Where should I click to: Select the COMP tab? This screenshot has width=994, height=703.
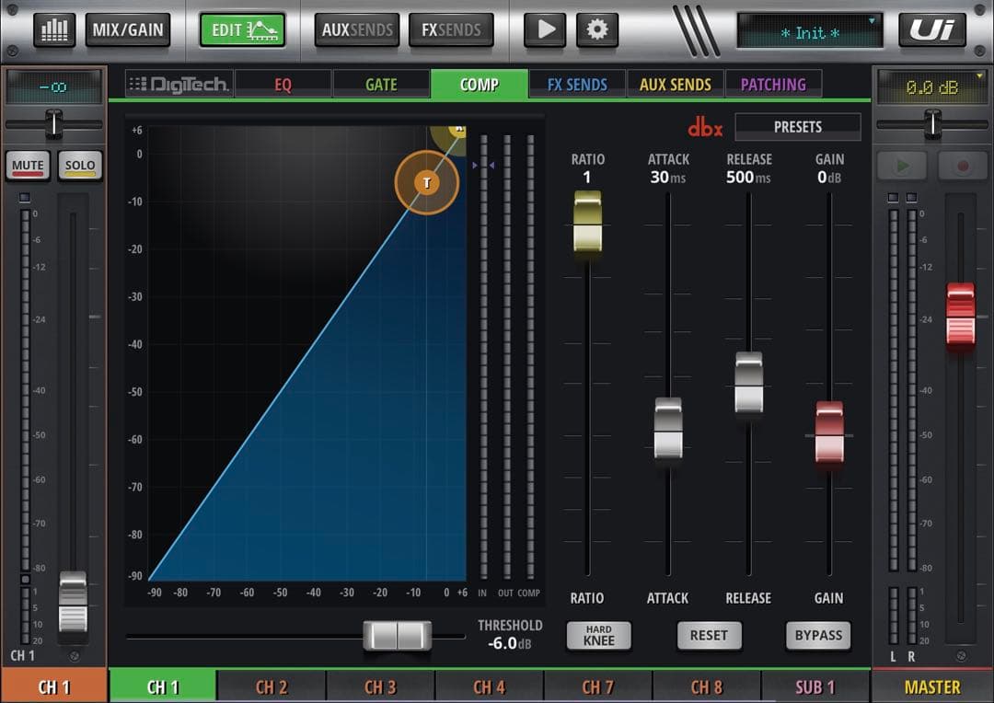(480, 85)
